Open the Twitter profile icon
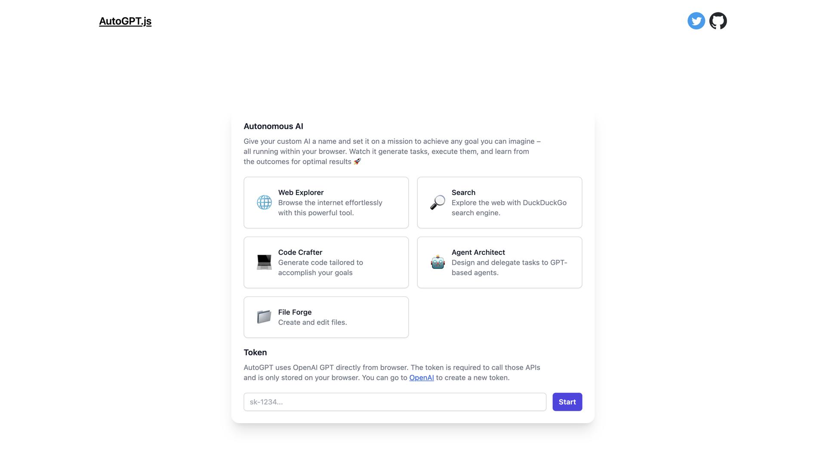Screen dimensions: 826x464 click(x=696, y=21)
